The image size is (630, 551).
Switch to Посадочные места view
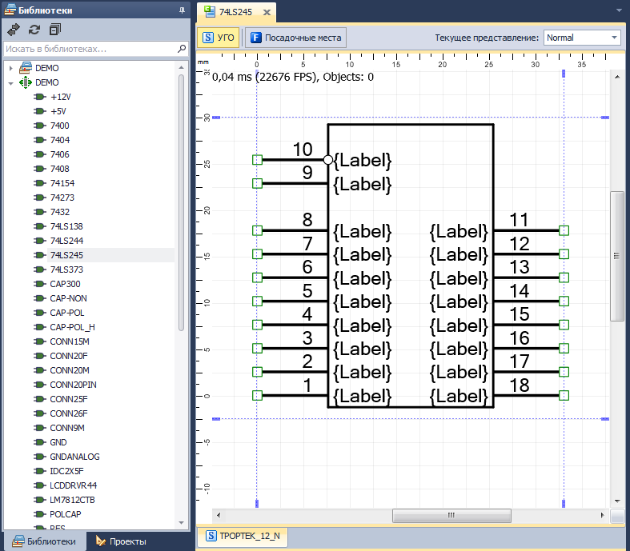point(295,38)
